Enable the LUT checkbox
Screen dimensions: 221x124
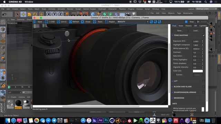[204, 81]
